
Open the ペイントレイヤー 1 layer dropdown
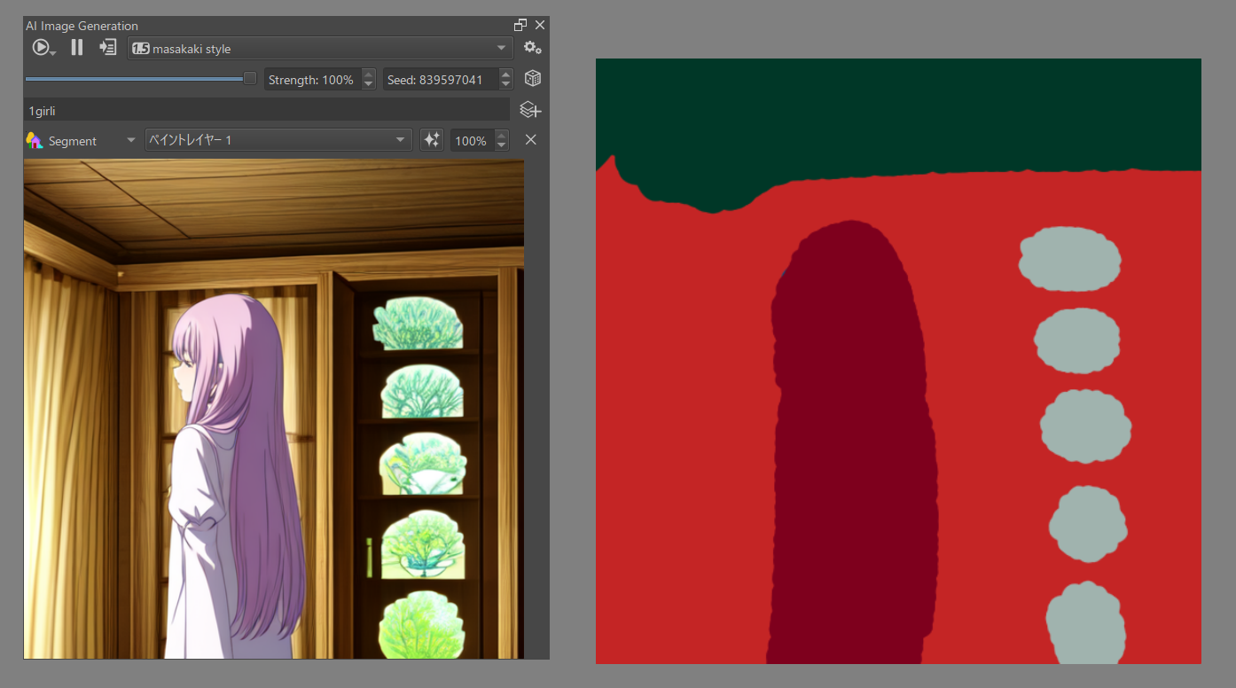coord(278,140)
